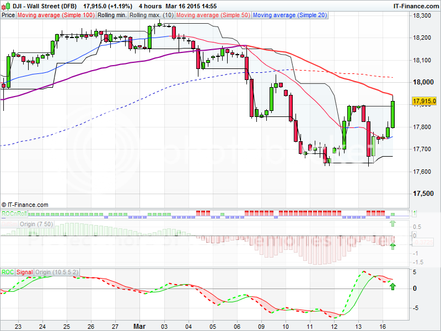Click the candlestick chart icon beside DJI title
The height and width of the screenshot is (331, 441).
(x=4, y=5)
